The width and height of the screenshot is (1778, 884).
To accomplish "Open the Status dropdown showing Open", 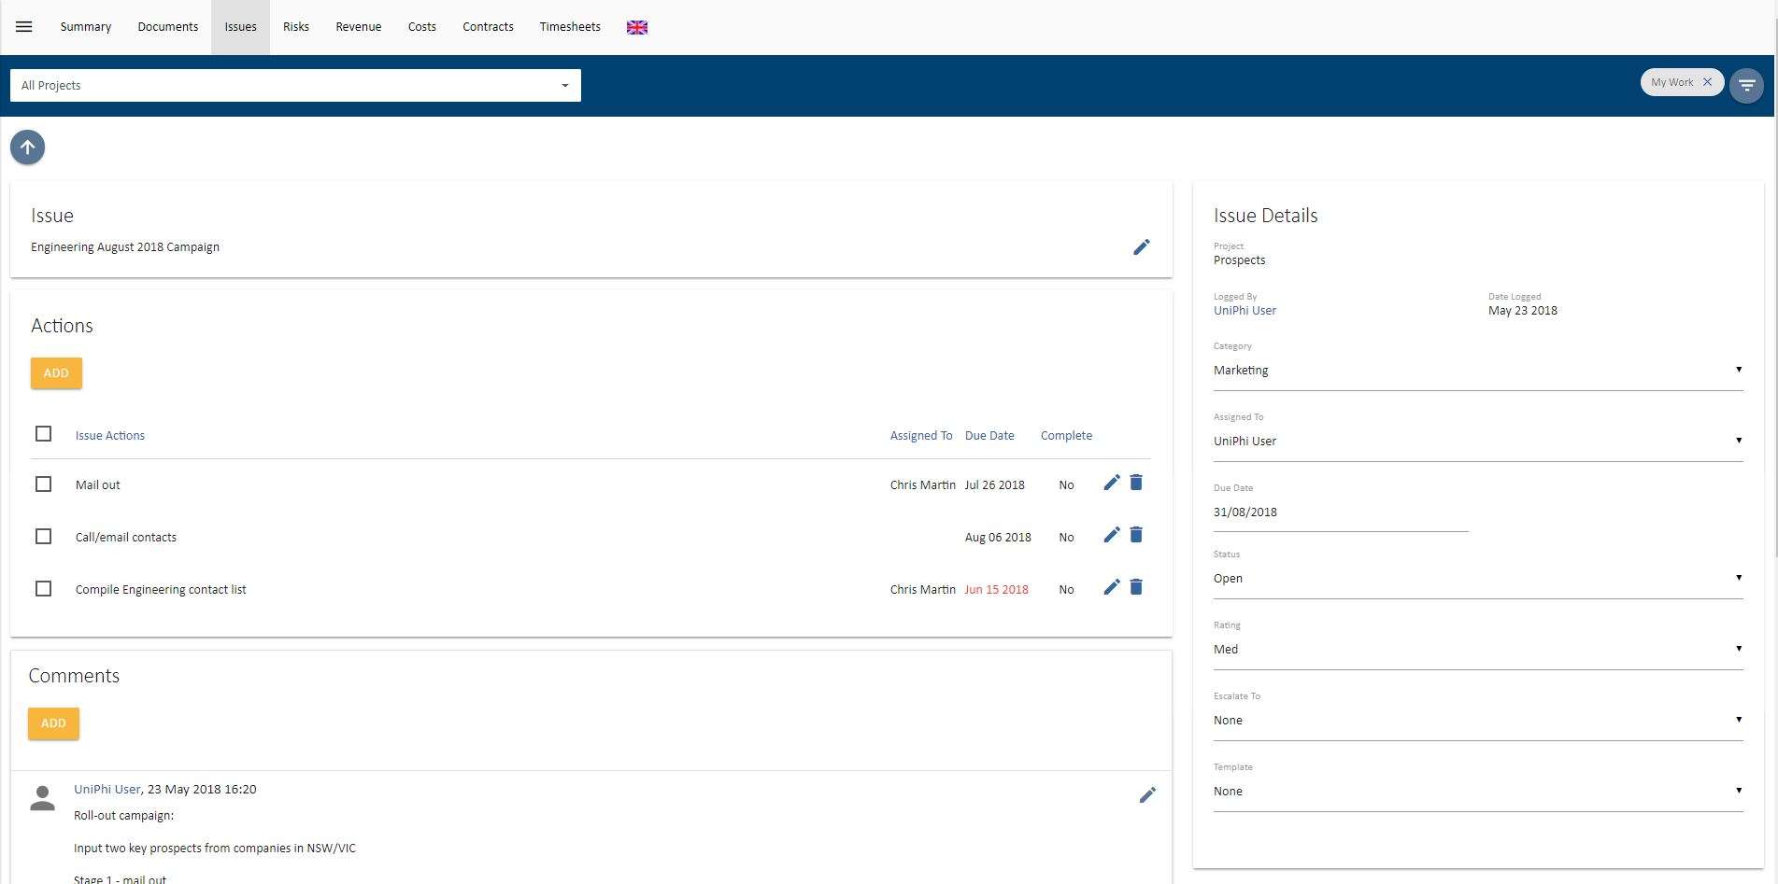I will click(1477, 579).
